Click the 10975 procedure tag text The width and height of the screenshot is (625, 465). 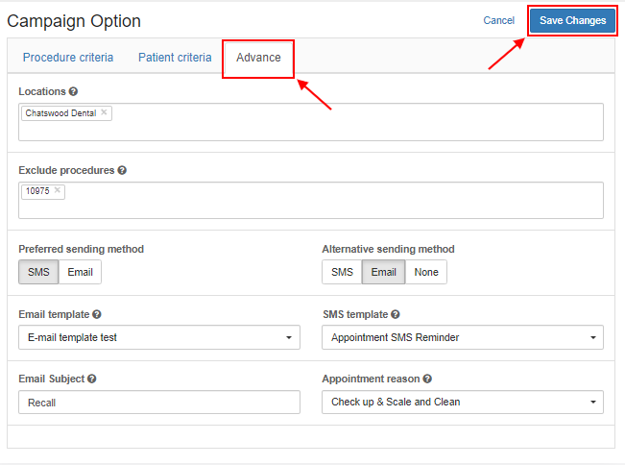click(x=37, y=191)
